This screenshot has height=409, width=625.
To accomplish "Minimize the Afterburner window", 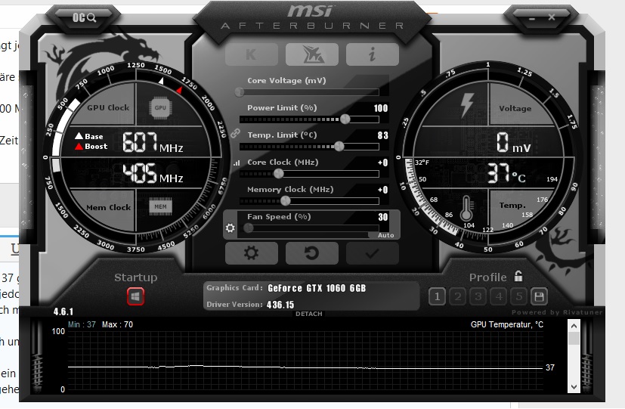I will coord(532,18).
